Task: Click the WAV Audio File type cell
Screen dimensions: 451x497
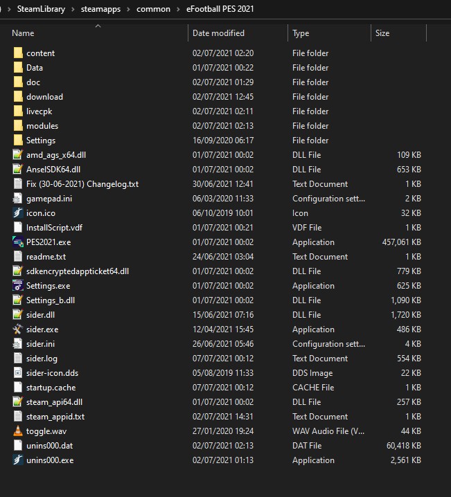Action: tap(328, 431)
